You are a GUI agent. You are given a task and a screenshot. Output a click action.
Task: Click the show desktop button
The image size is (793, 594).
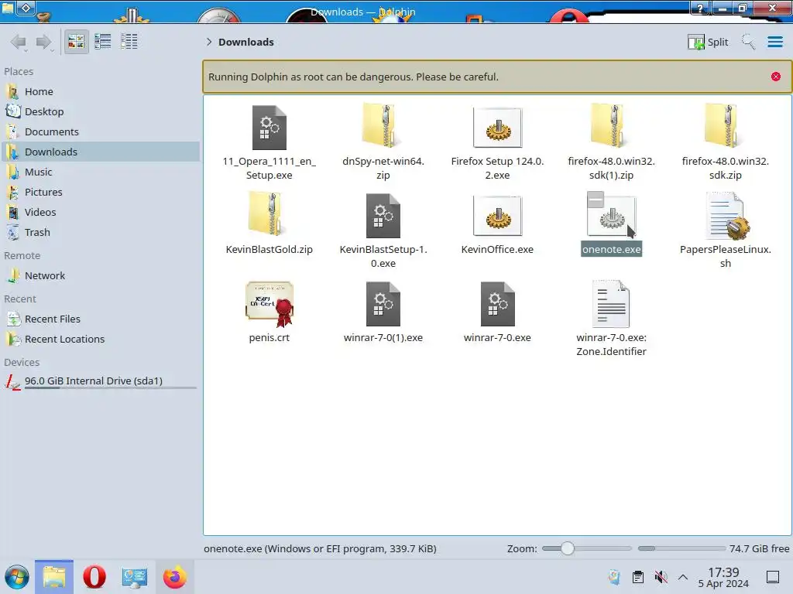click(773, 577)
